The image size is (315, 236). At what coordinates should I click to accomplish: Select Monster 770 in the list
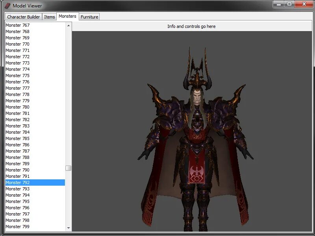pos(35,44)
